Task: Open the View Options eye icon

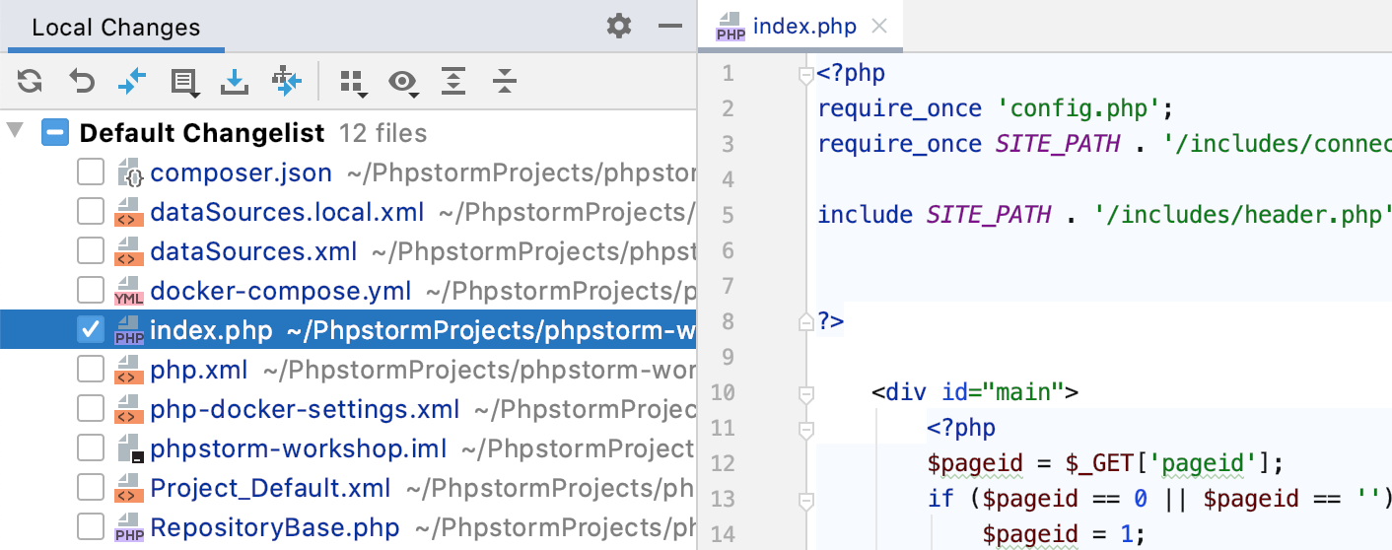Action: [403, 82]
